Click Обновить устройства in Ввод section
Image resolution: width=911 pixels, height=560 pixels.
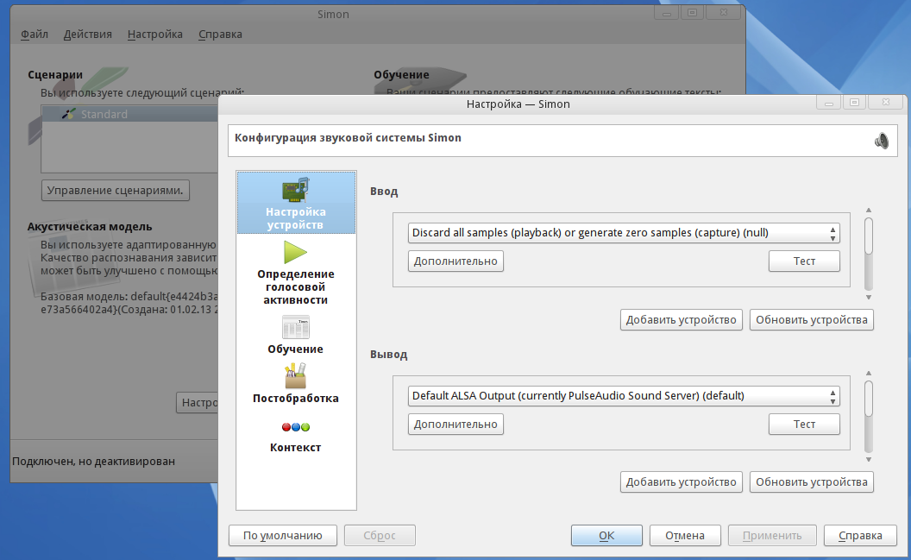point(811,320)
